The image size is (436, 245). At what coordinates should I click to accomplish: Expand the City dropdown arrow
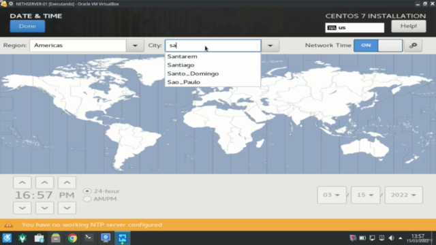pos(270,46)
